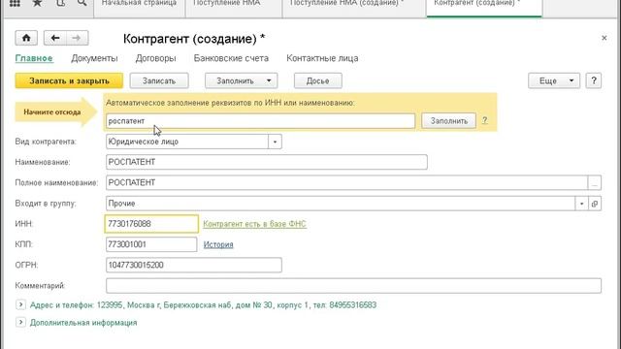The height and width of the screenshot is (349, 621).
Task: Click Входит в группу field Прочие
Action: (x=341, y=204)
